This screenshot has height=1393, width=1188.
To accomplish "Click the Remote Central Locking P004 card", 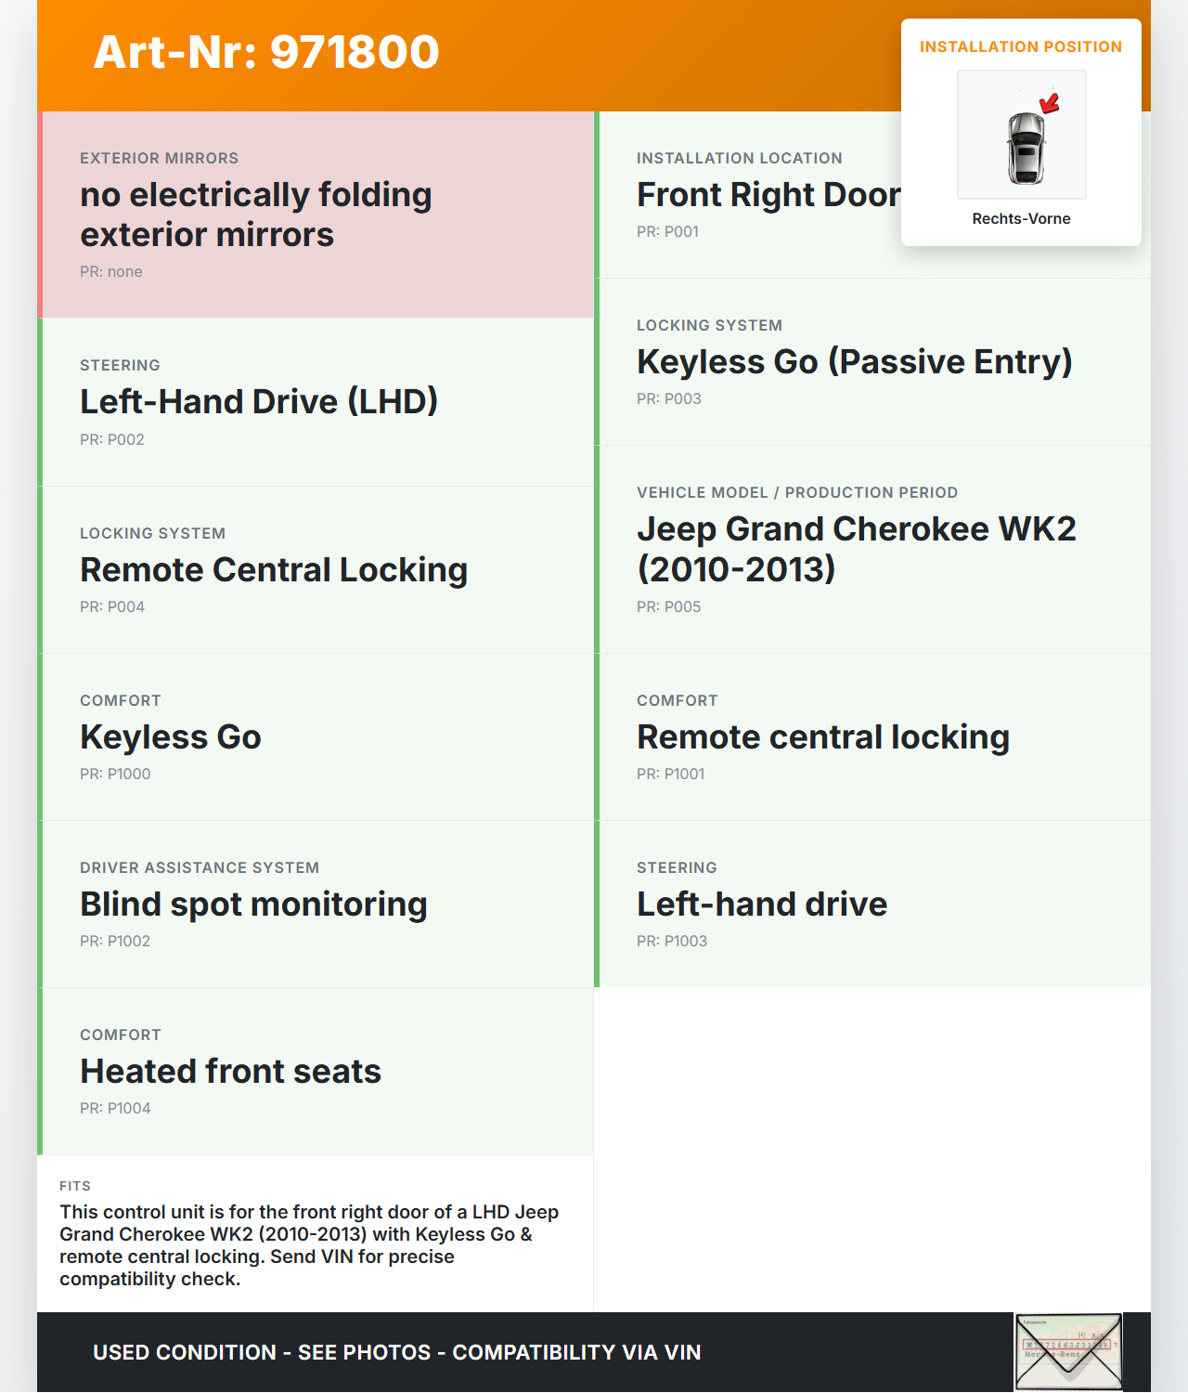I will [316, 569].
